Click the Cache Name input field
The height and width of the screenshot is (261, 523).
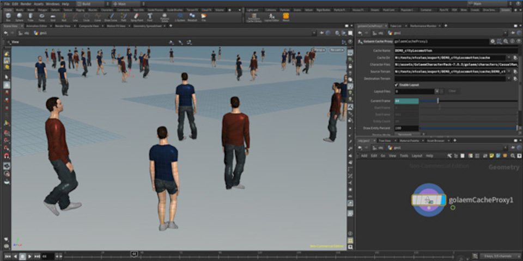(456, 51)
